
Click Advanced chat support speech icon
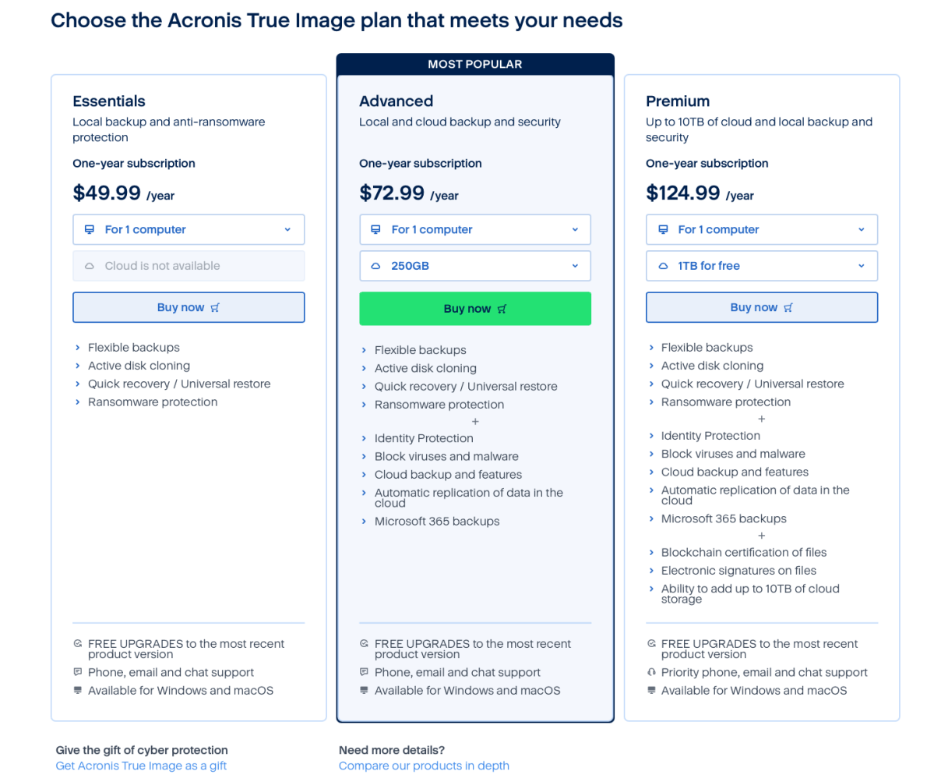(364, 672)
